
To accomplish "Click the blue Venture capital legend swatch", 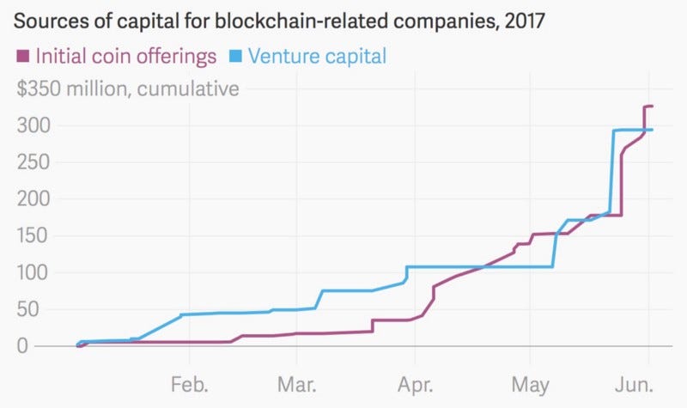I will (x=235, y=56).
